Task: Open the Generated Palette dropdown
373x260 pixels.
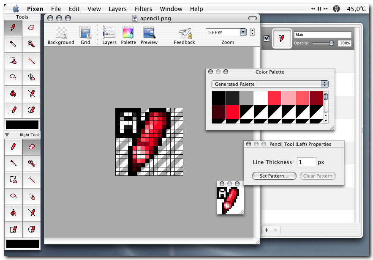Action: click(270, 84)
